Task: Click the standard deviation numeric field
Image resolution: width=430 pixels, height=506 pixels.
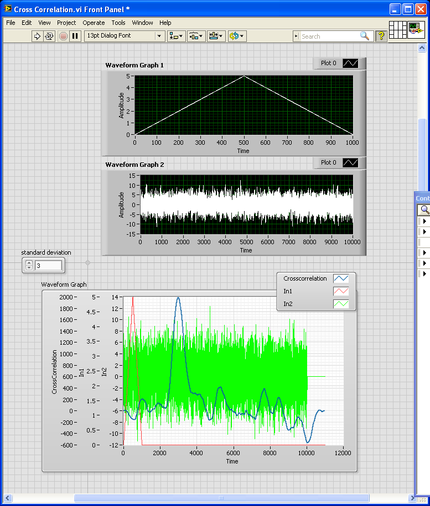Action: (x=48, y=266)
